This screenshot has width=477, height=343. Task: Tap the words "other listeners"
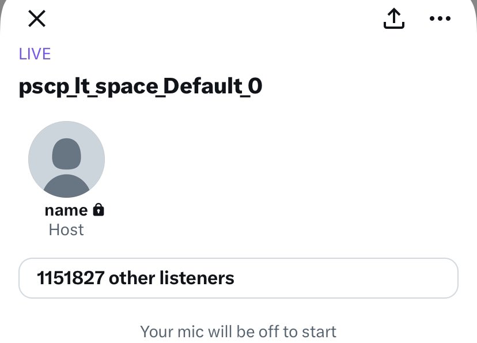[172, 278]
